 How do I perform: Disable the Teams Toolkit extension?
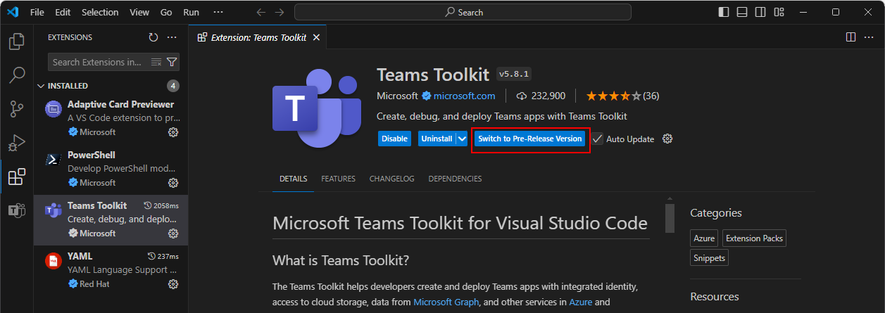(x=395, y=139)
